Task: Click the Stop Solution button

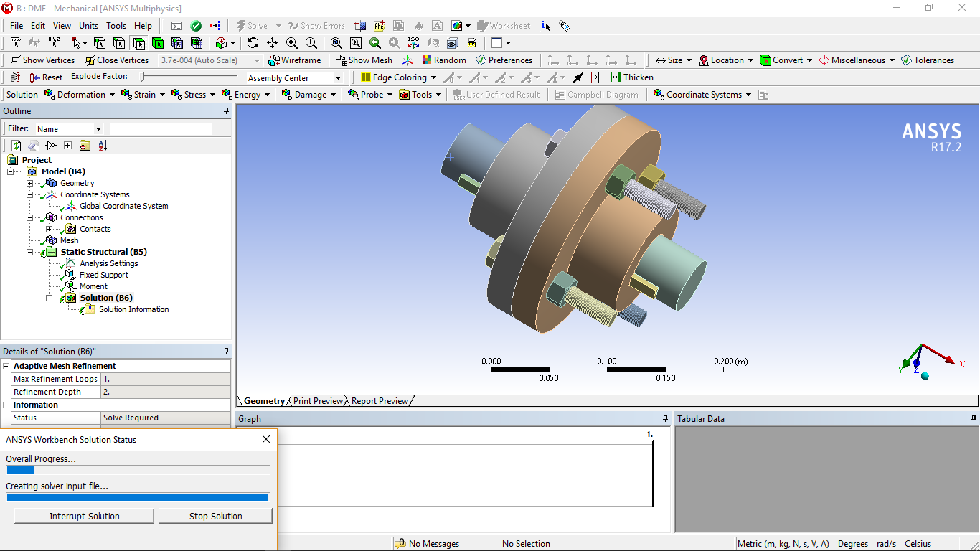Action: (x=215, y=516)
